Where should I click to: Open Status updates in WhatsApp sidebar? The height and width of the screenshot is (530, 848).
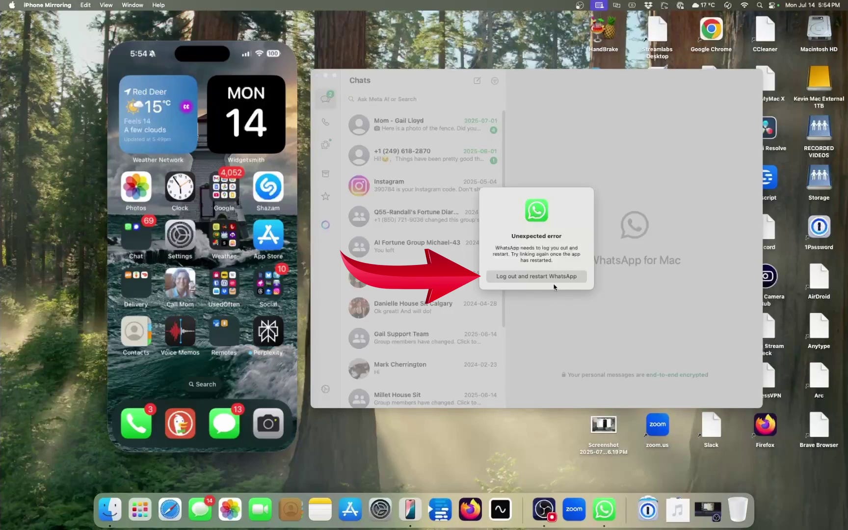pyautogui.click(x=325, y=145)
